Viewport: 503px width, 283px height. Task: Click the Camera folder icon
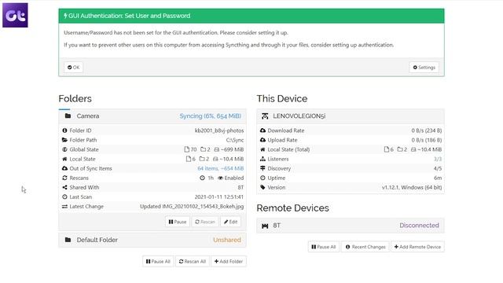(x=68, y=116)
